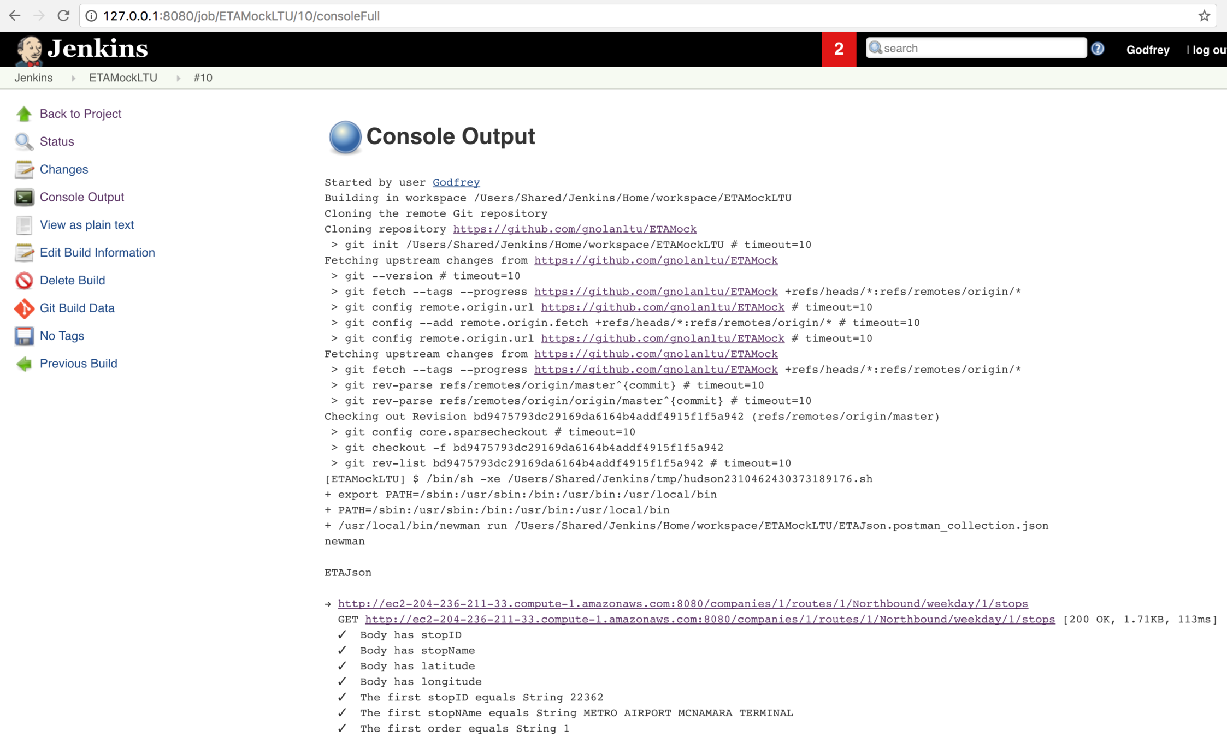This screenshot has height=737, width=1227.
Task: Click the browser reload page button
Action: pos(64,16)
